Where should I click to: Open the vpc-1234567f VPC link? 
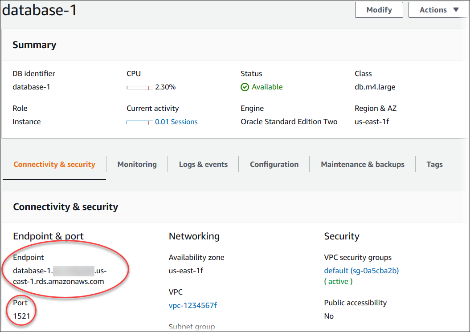click(193, 305)
